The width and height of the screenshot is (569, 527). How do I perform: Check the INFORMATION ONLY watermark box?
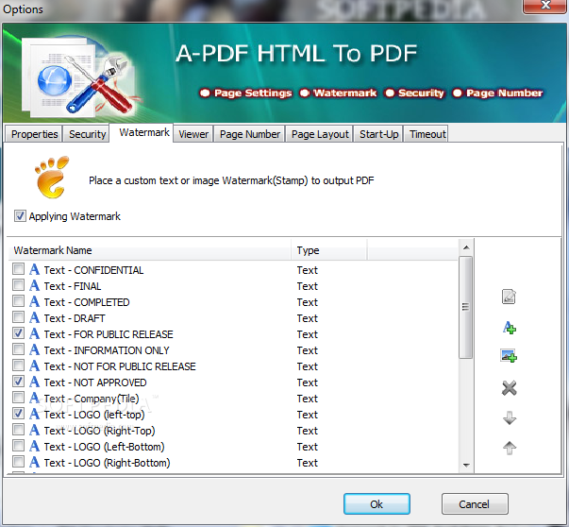pos(18,349)
